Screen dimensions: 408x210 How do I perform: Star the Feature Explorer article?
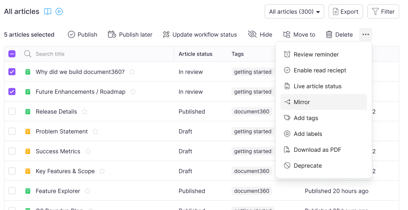[88, 191]
